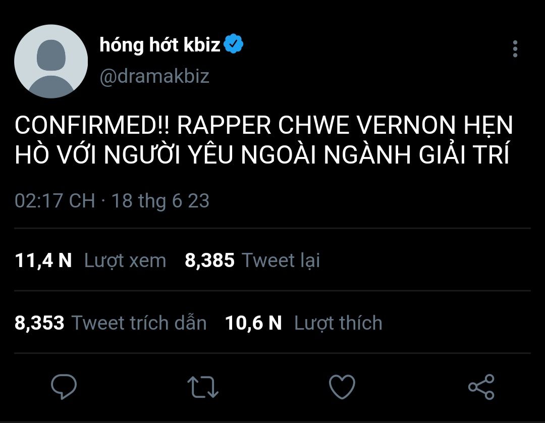Click the @dramakbiz handle

point(154,76)
